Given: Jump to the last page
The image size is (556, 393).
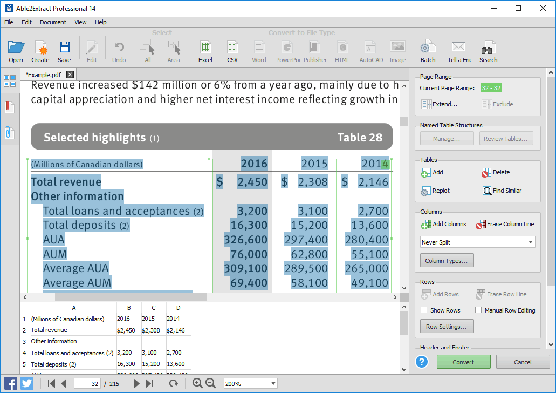Looking at the screenshot, I should coord(149,383).
